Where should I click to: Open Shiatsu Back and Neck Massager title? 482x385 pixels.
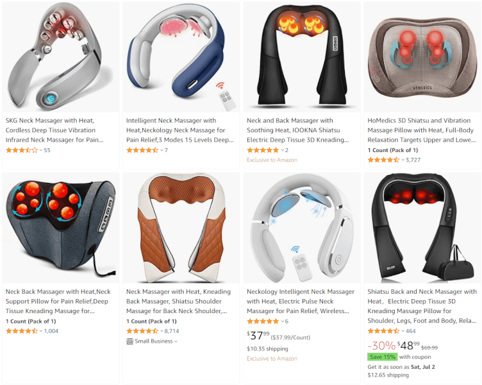(422, 306)
